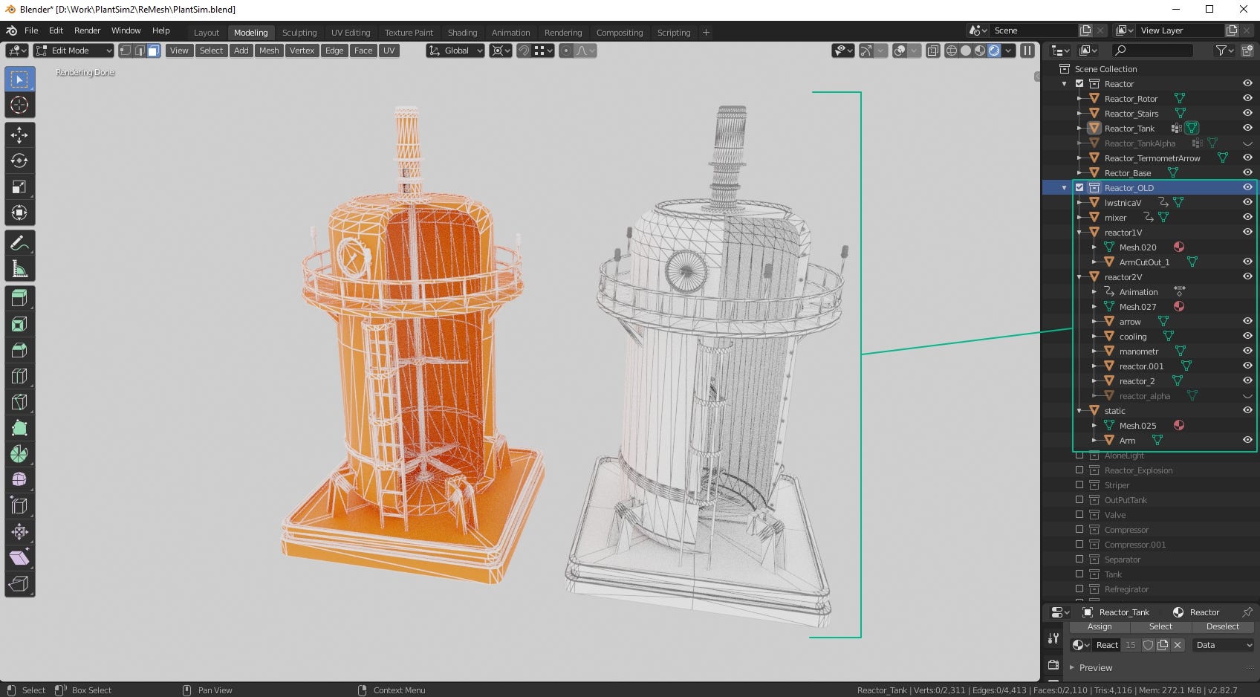Uncheck the Reactor collection checkbox
The image size is (1260, 697).
tap(1079, 83)
